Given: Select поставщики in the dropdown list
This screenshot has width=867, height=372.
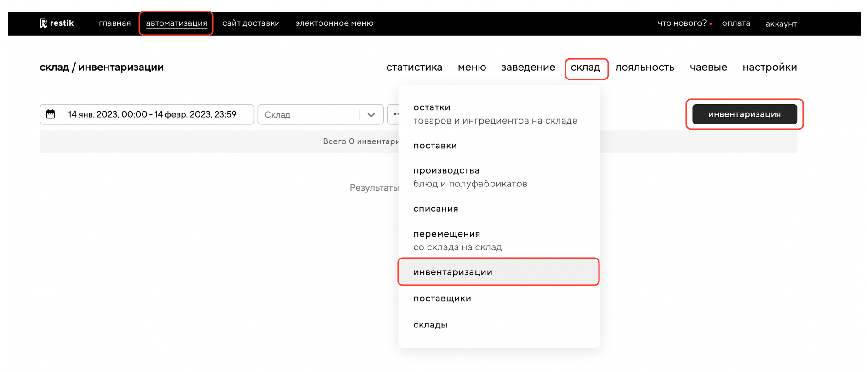Looking at the screenshot, I should (x=442, y=299).
